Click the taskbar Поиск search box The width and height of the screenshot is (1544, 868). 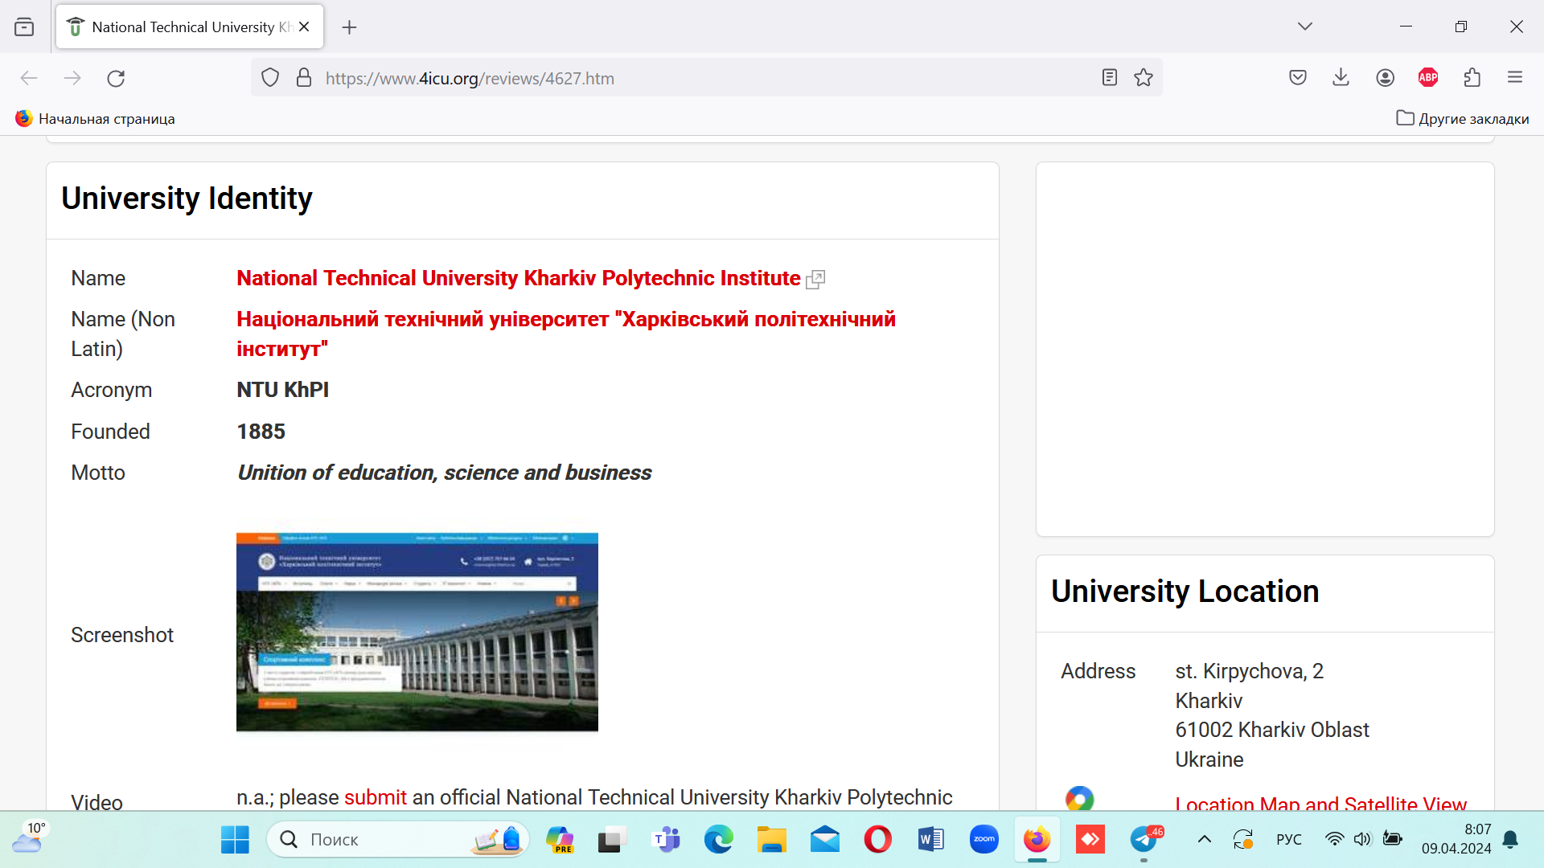[x=398, y=840]
